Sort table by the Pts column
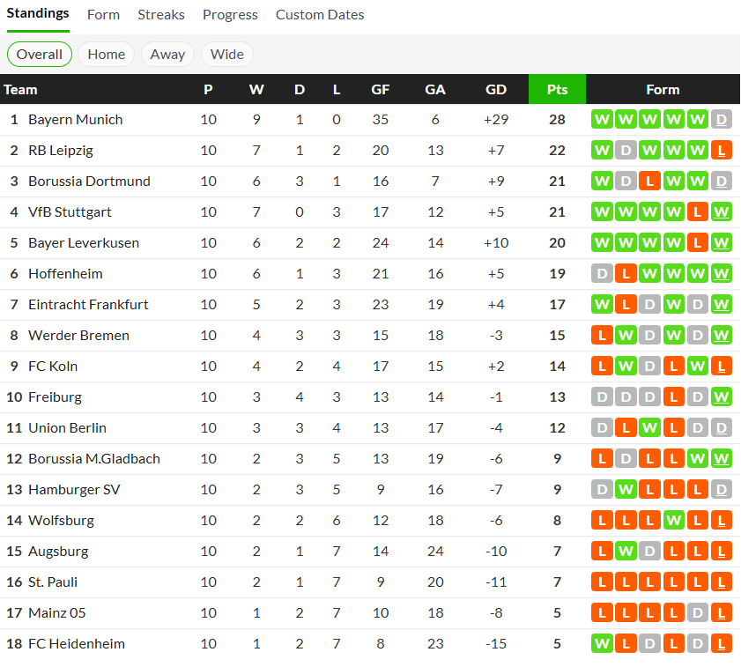 pyautogui.click(x=557, y=90)
